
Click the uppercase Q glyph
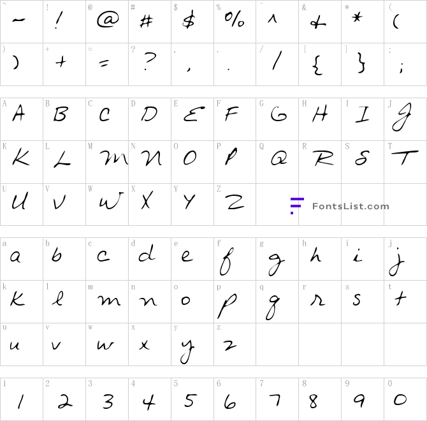tap(279, 158)
